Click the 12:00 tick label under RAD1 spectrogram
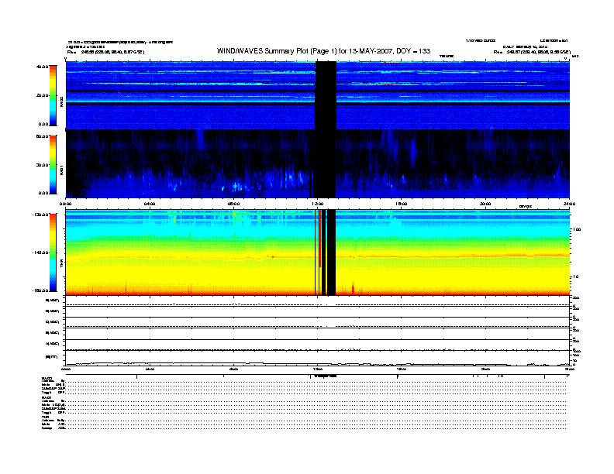Screen dimensions: 614x474 (318, 204)
